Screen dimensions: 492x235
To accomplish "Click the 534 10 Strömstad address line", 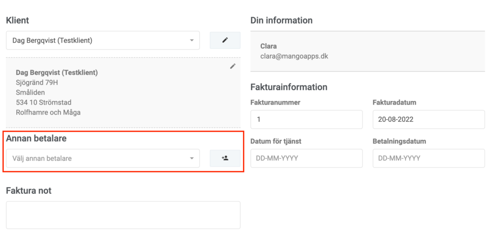I will coord(44,103).
